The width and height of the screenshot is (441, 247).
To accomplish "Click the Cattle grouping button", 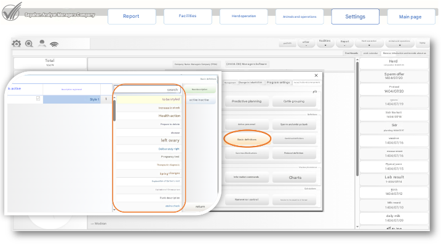I will pos(294,101).
